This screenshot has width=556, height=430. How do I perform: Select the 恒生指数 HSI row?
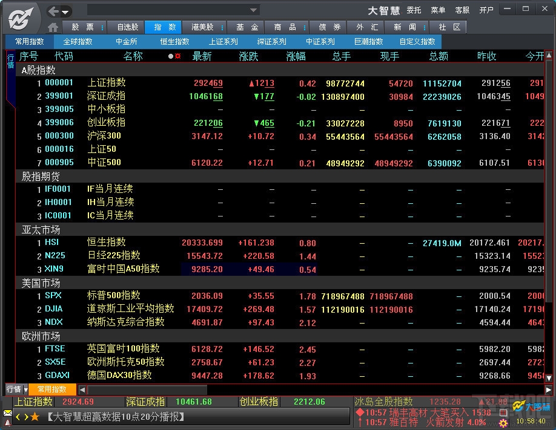pos(280,243)
